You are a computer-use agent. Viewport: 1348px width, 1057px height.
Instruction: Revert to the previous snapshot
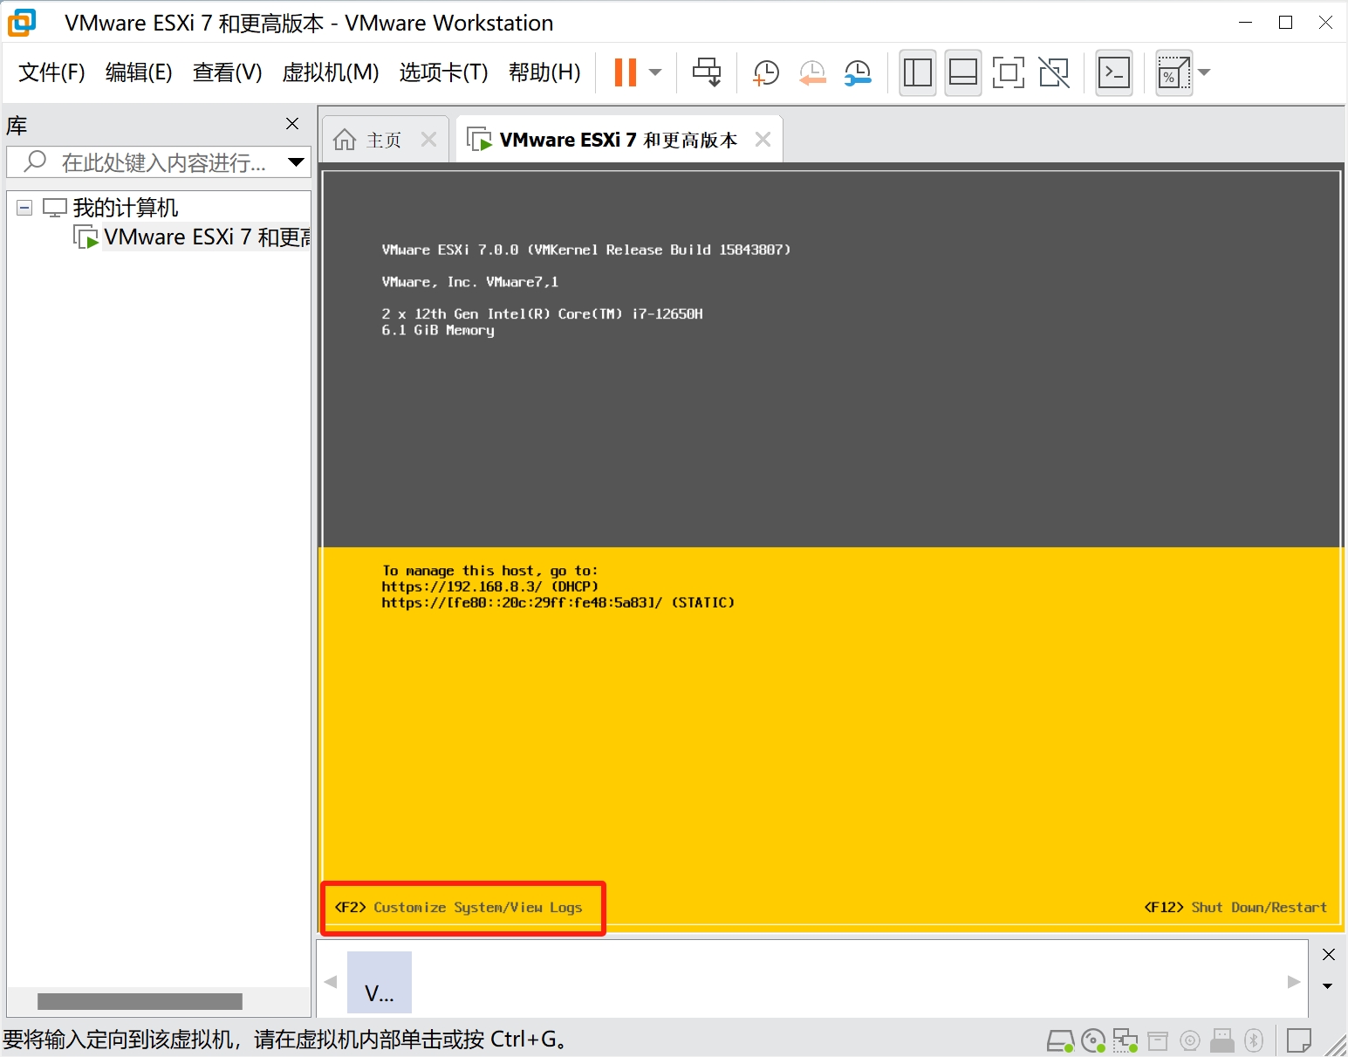coord(812,72)
